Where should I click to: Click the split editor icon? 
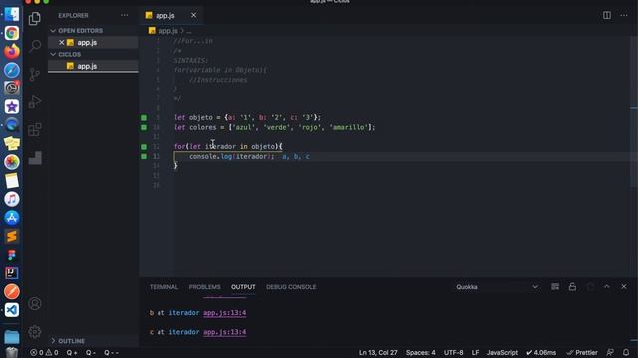coord(607,16)
